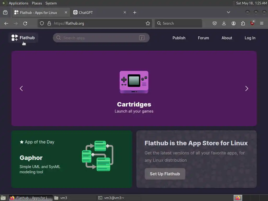
Task: Click the show desktop icon in taskbar
Action: pos(3,198)
